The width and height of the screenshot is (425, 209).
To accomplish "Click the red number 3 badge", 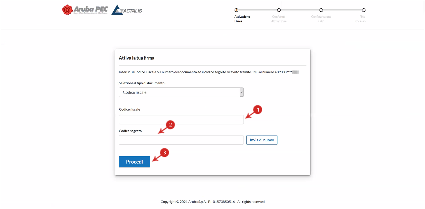I will [164, 153].
